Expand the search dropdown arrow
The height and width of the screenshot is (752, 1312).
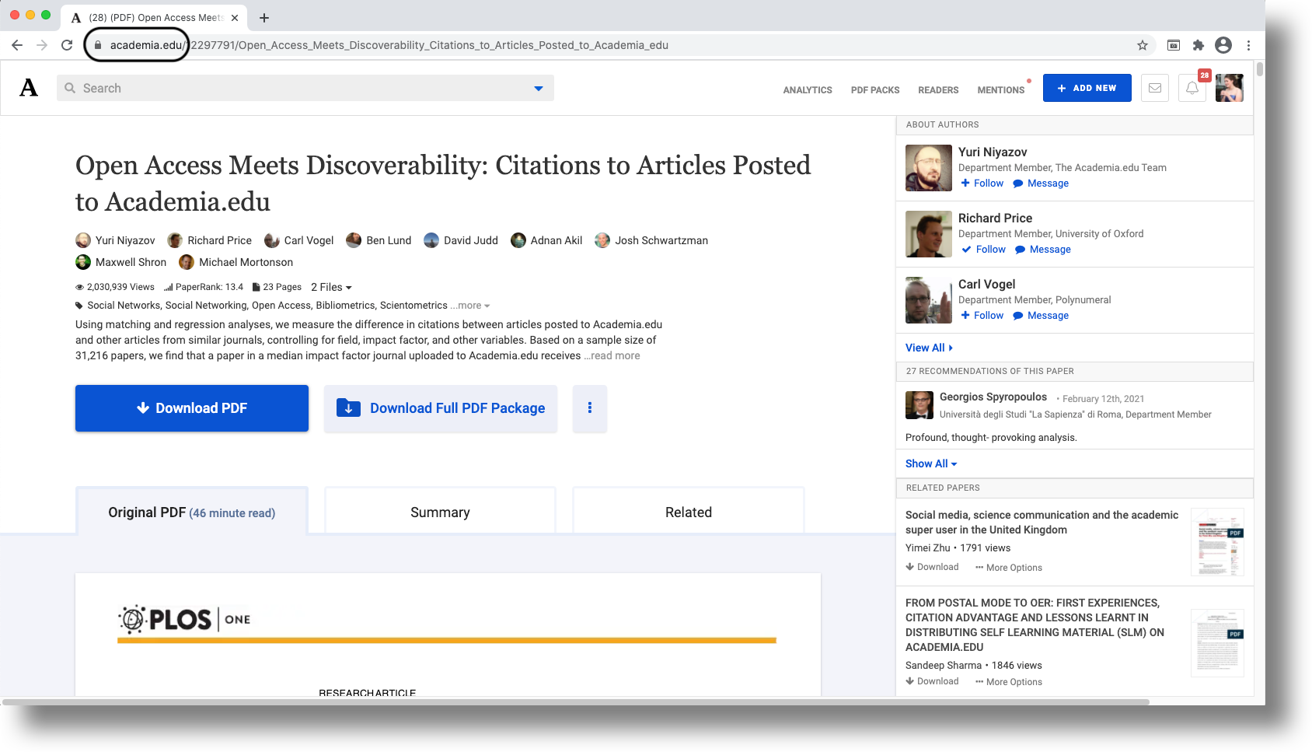(539, 89)
